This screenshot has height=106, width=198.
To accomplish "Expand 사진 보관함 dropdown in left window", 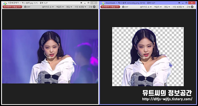I will [80, 7].
